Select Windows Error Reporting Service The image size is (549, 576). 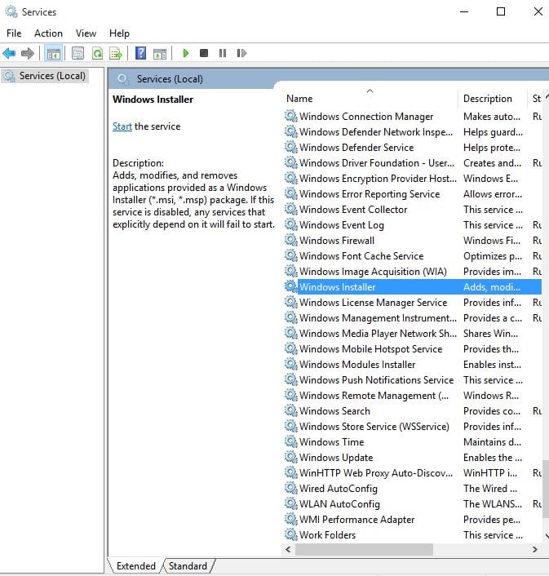[x=412, y=194]
